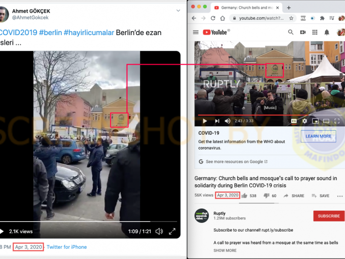
Task: Play the tweet's embedded video
Action: click(2, 232)
